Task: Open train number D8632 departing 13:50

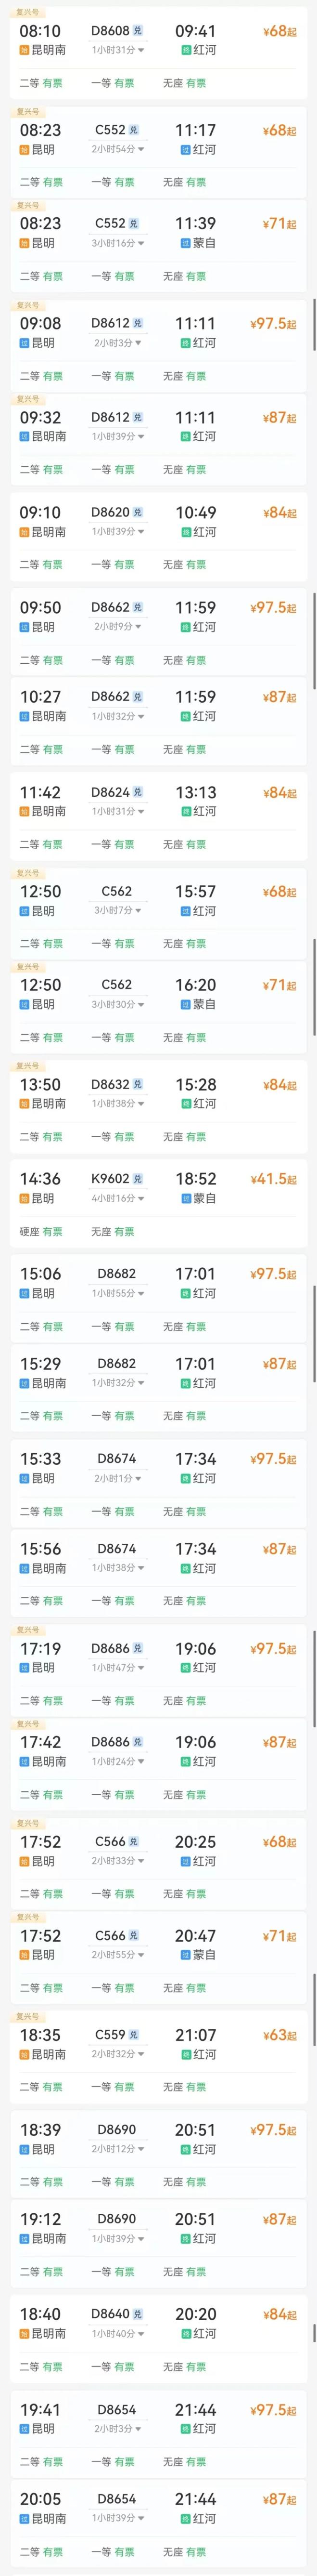Action: coord(110,1084)
